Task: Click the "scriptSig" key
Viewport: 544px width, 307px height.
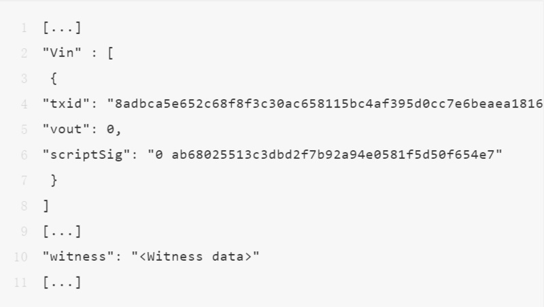Action: tap(82, 155)
